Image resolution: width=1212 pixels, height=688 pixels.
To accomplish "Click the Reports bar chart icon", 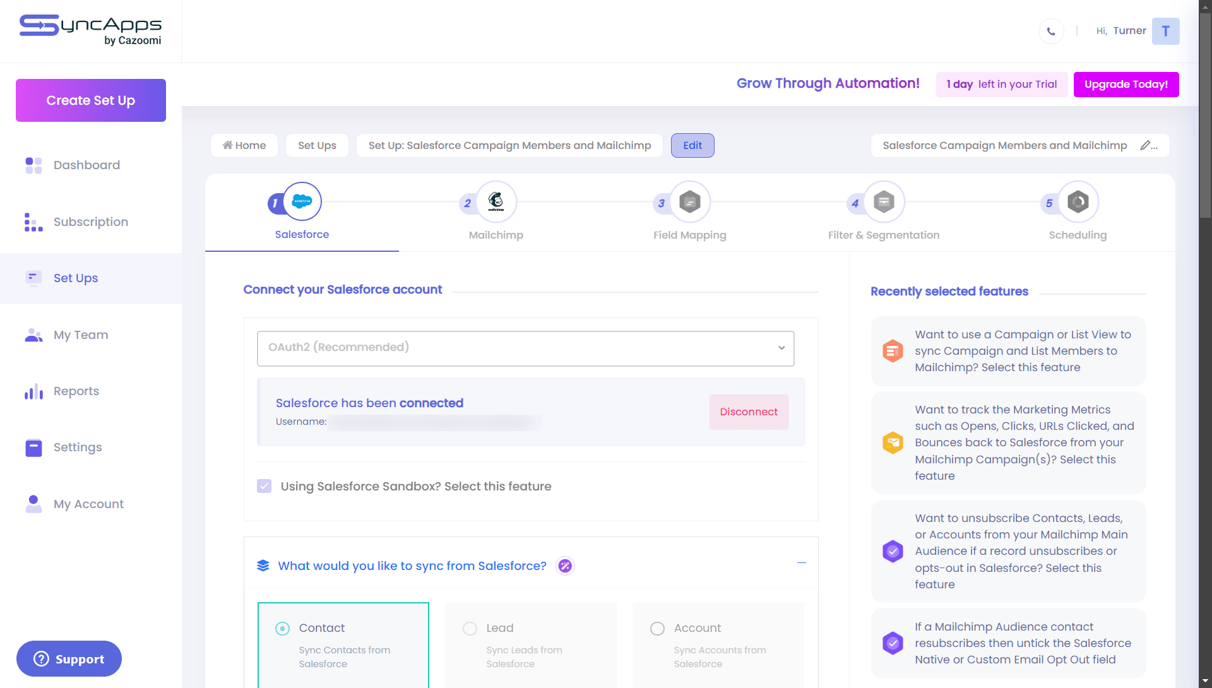I will [x=33, y=391].
